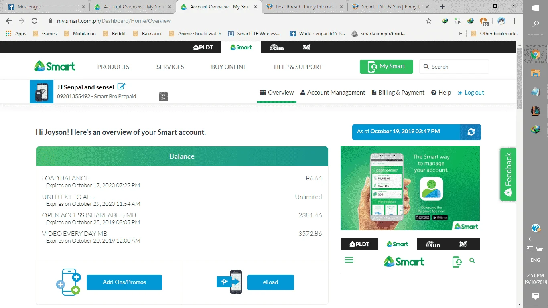Click the blue help icon on the taskbar
548x308 pixels.
point(536,228)
